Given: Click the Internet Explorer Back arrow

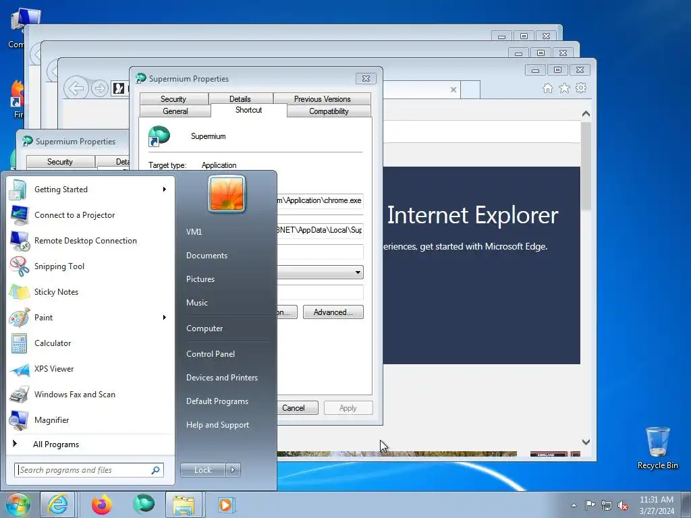Looking at the screenshot, I should click(76, 88).
